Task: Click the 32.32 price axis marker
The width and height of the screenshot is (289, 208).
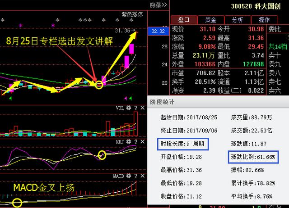Action: [x=158, y=31]
